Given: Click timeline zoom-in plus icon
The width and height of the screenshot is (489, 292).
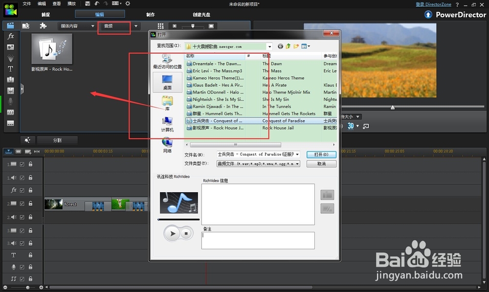Looking at the screenshot, I should pos(41,287).
